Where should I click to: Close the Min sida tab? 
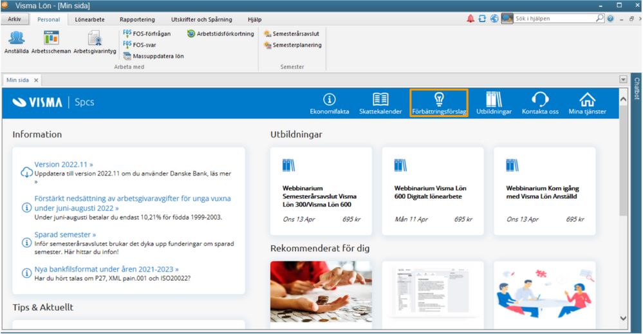click(36, 80)
